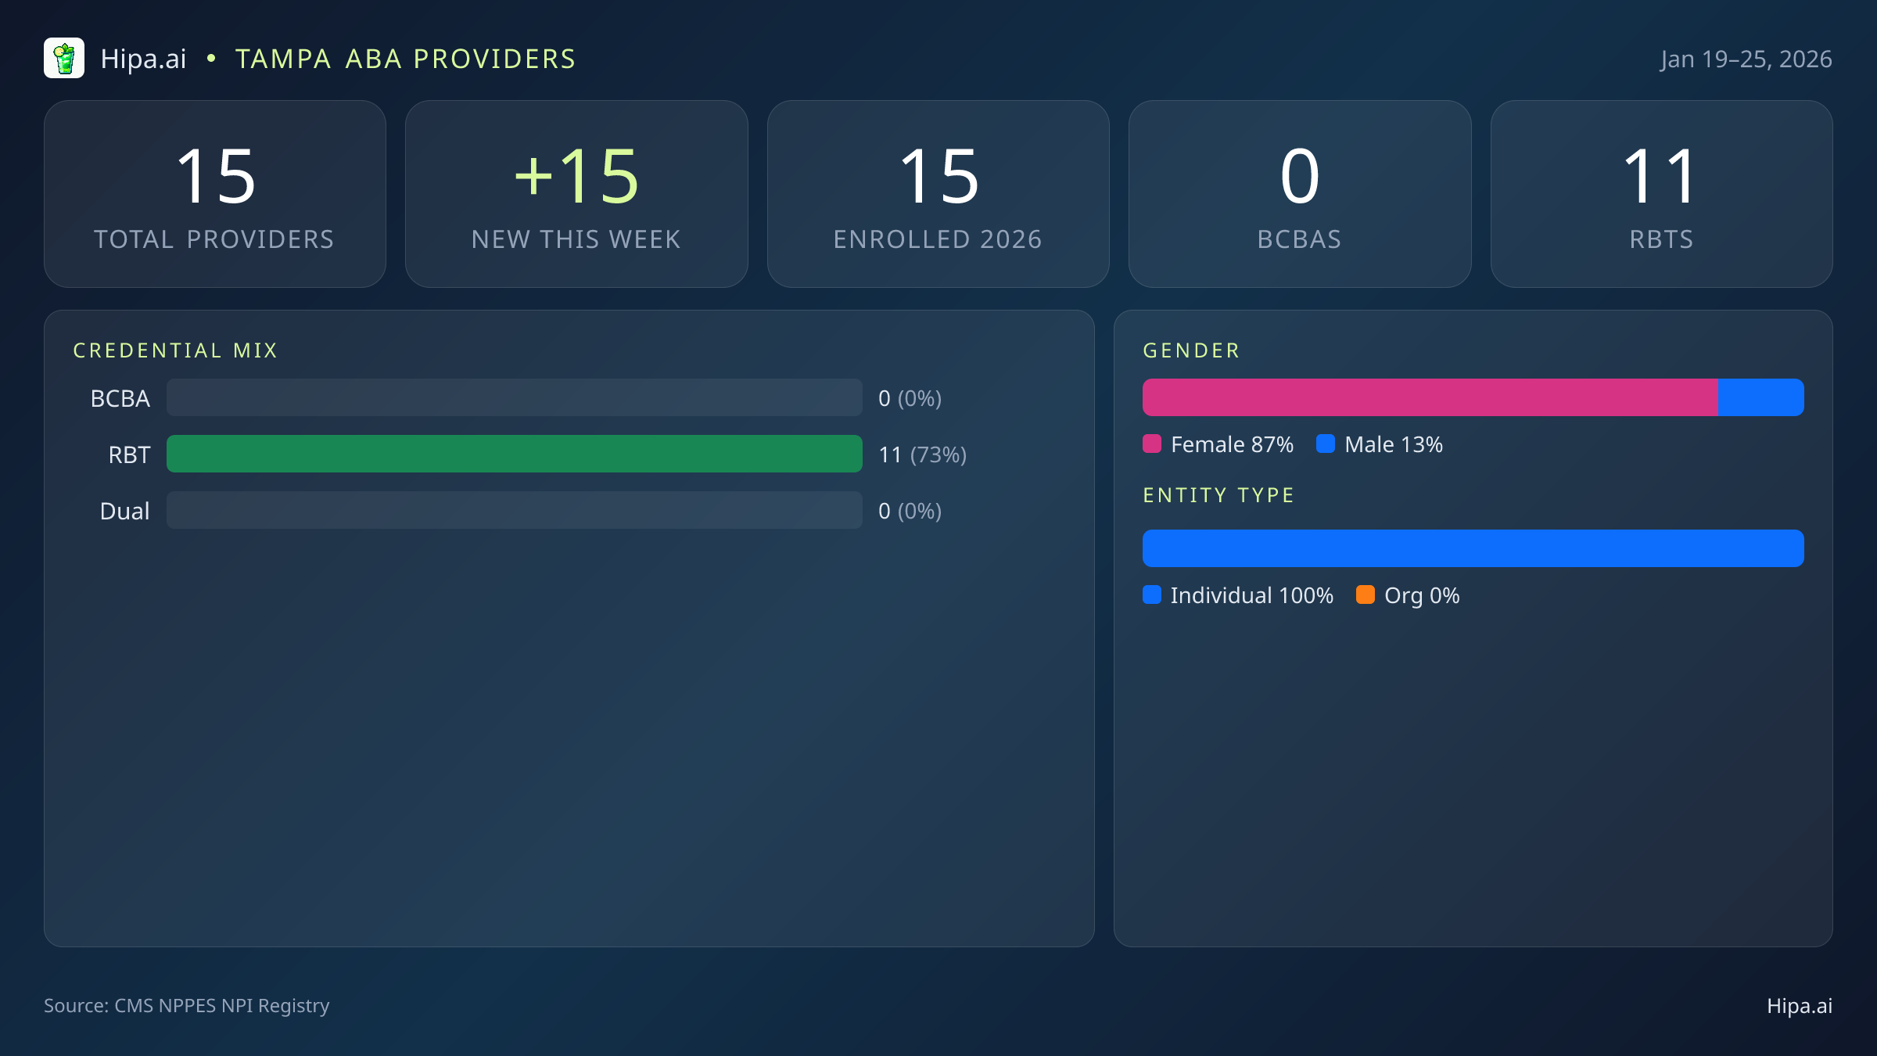Click the BCBAs count card

pyautogui.click(x=1300, y=194)
